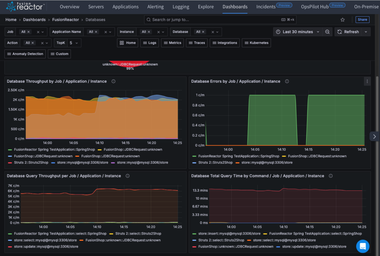The image size is (380, 256).
Task: Clear the Instance filter
Action: (x=158, y=32)
